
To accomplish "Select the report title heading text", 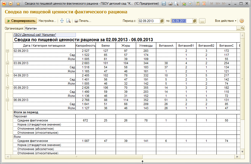I will [84, 40].
